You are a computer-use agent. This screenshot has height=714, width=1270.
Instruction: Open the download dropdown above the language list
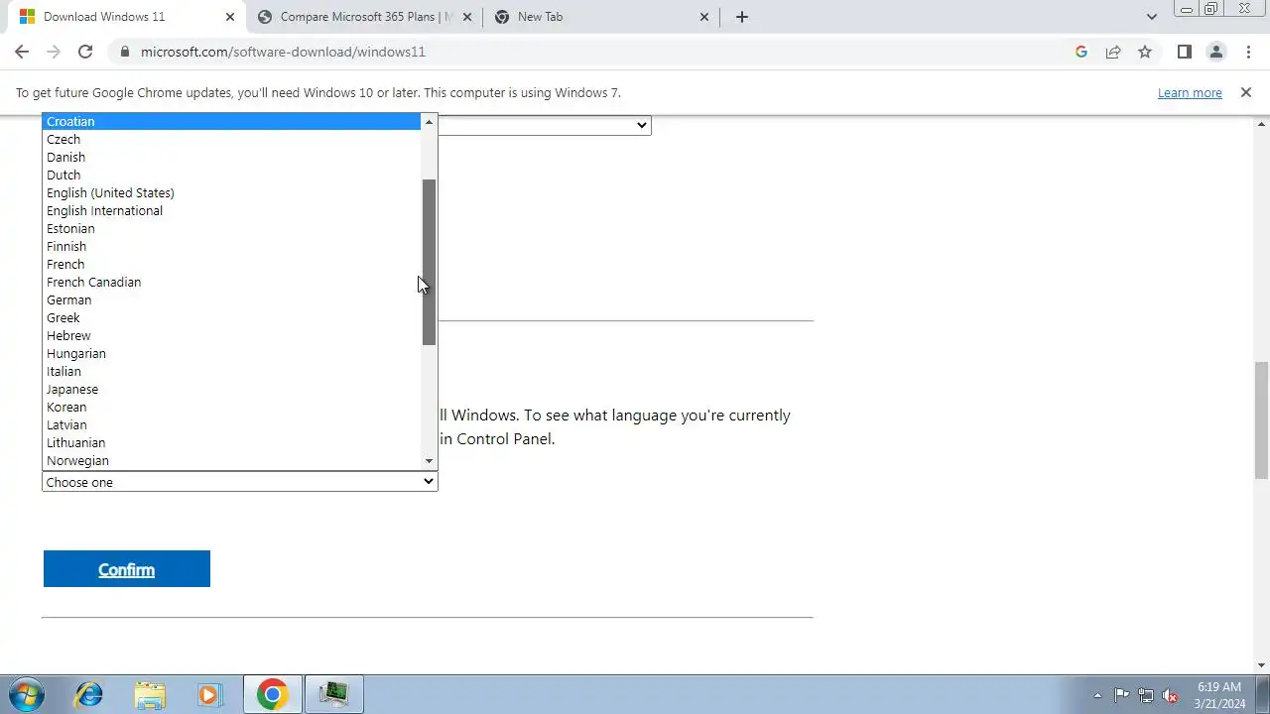[544, 125]
